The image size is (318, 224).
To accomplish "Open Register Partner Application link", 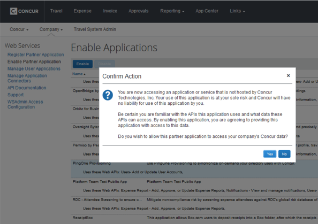I will pyautogui.click(x=36, y=55).
